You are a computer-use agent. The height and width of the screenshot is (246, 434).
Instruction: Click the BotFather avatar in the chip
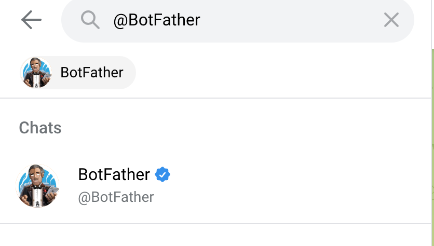pos(36,73)
